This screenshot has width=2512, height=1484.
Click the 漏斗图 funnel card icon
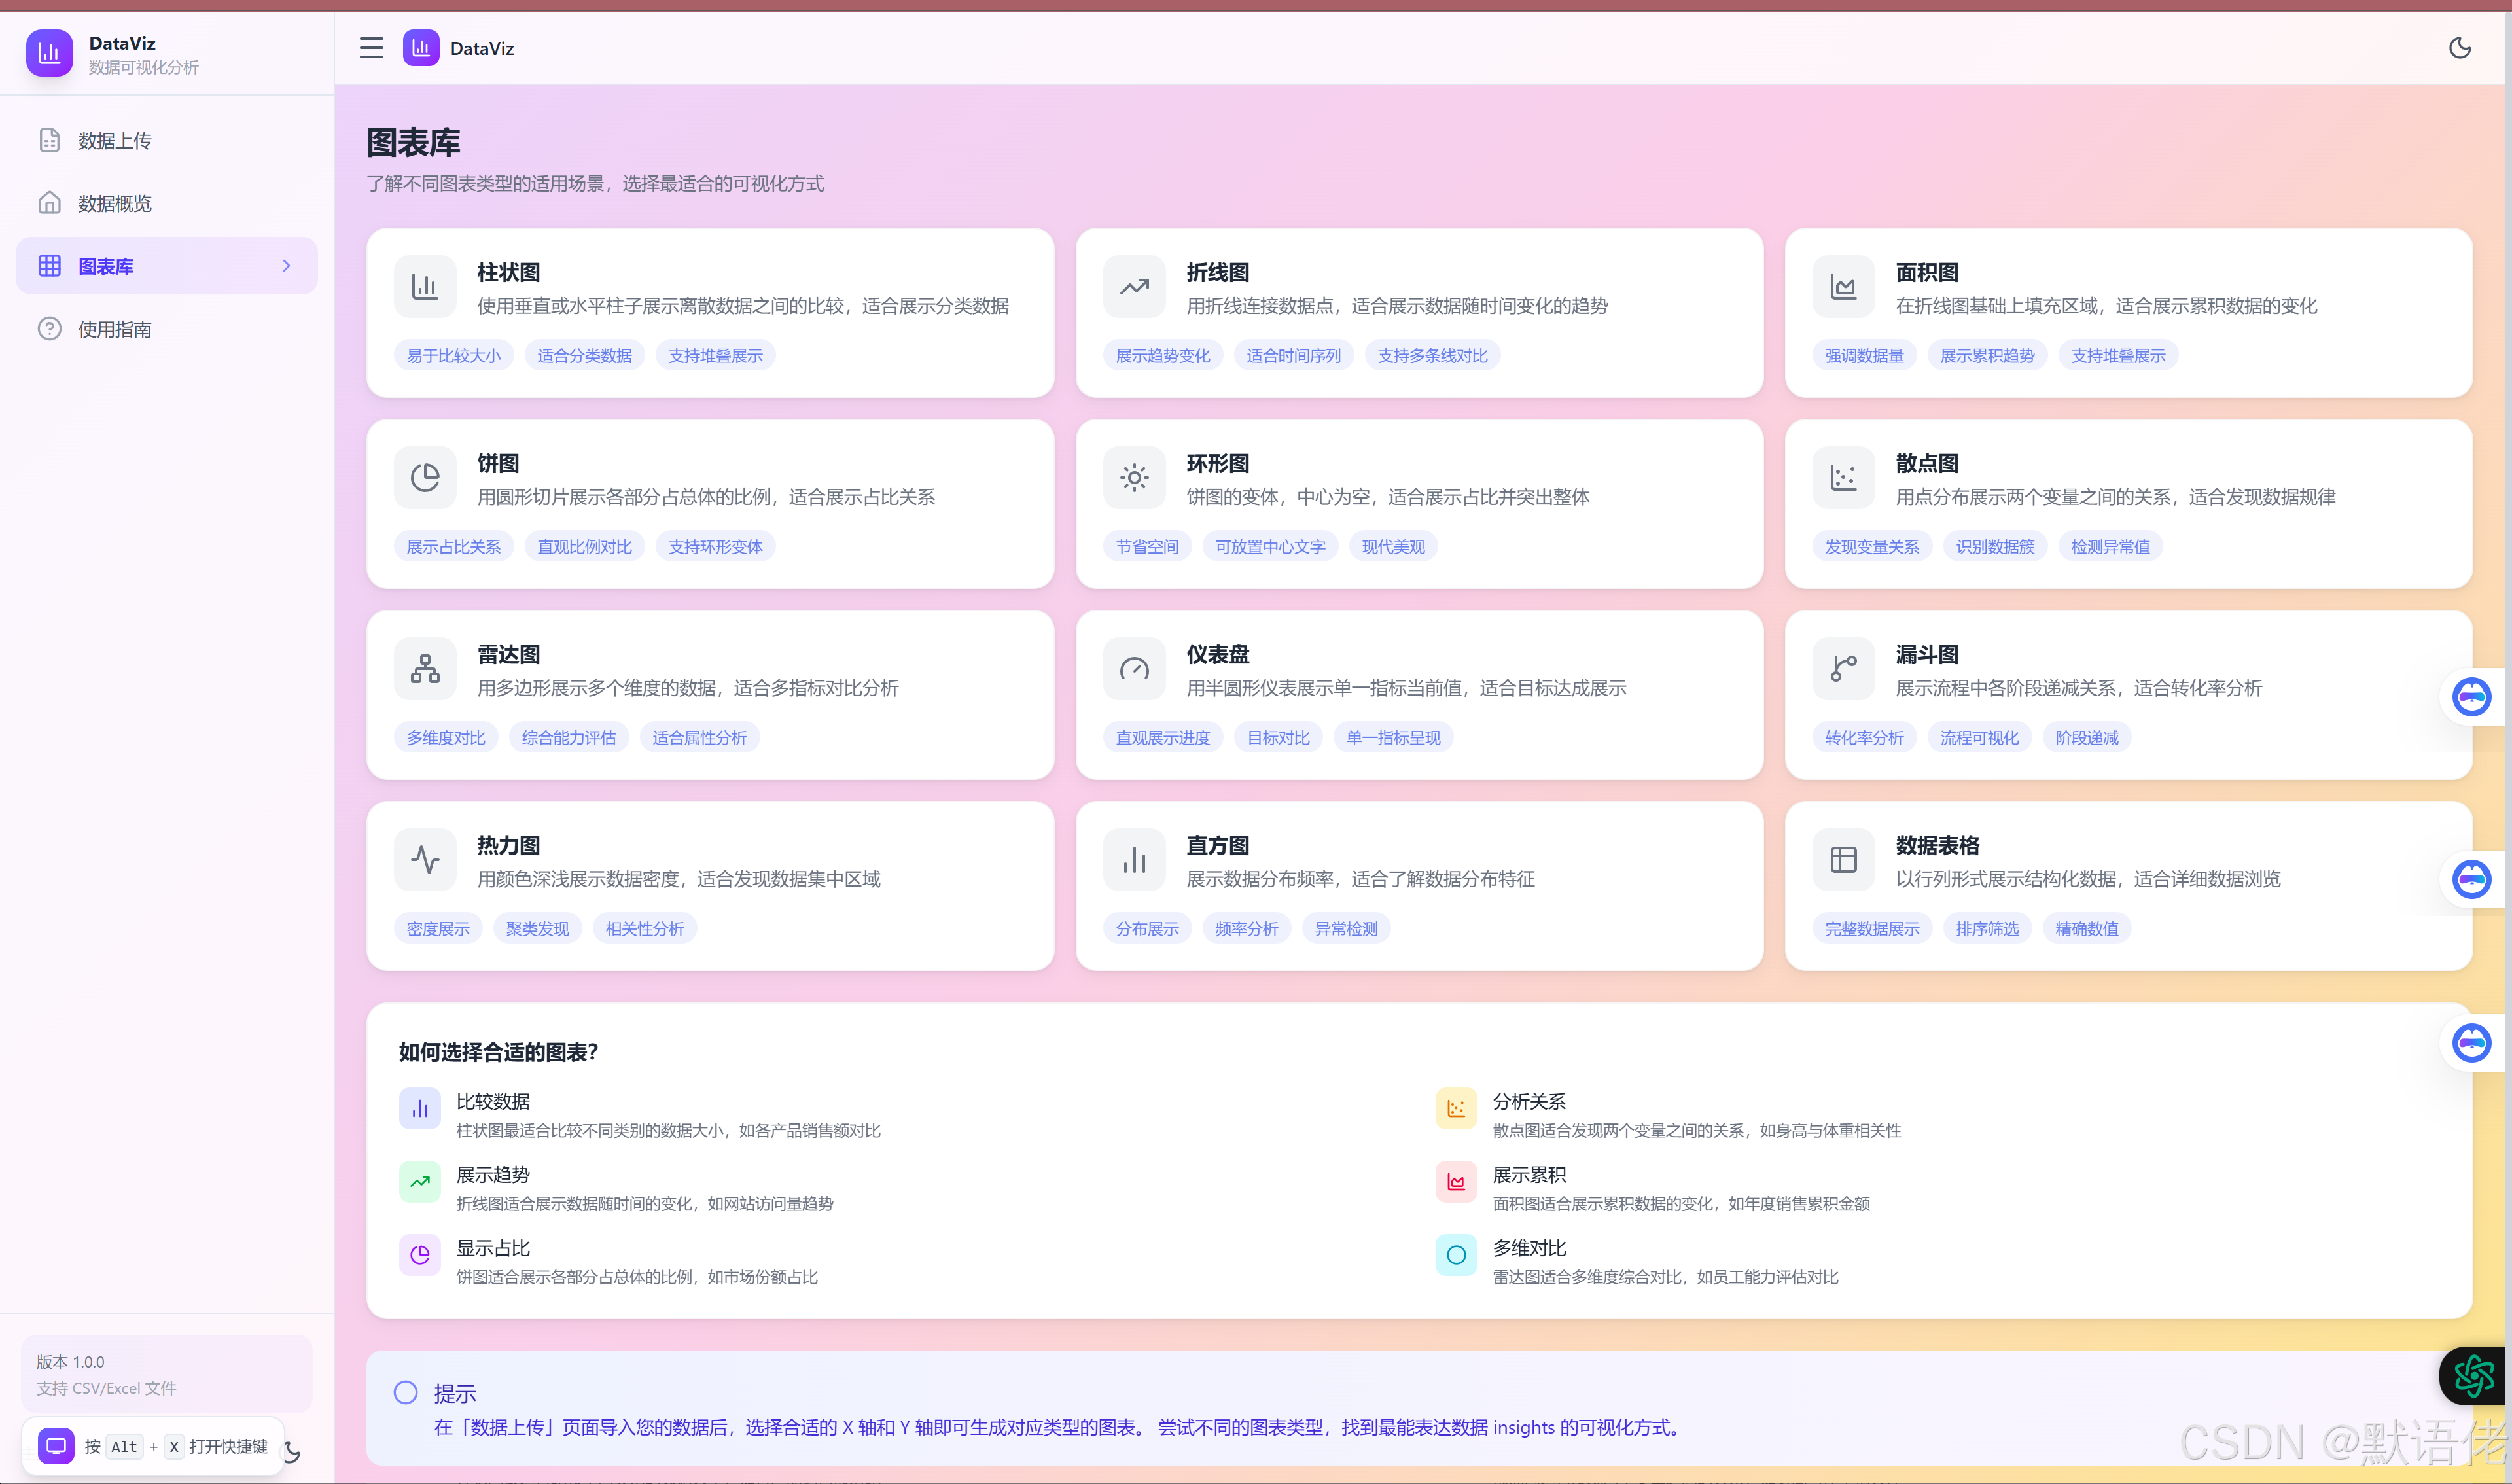click(1843, 669)
